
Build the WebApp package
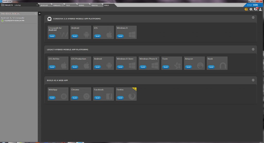coord(52,98)
